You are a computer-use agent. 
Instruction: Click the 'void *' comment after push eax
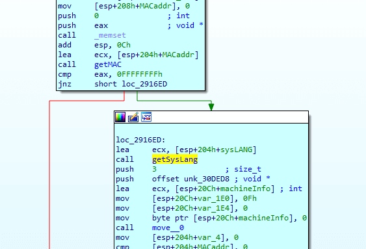point(190,25)
